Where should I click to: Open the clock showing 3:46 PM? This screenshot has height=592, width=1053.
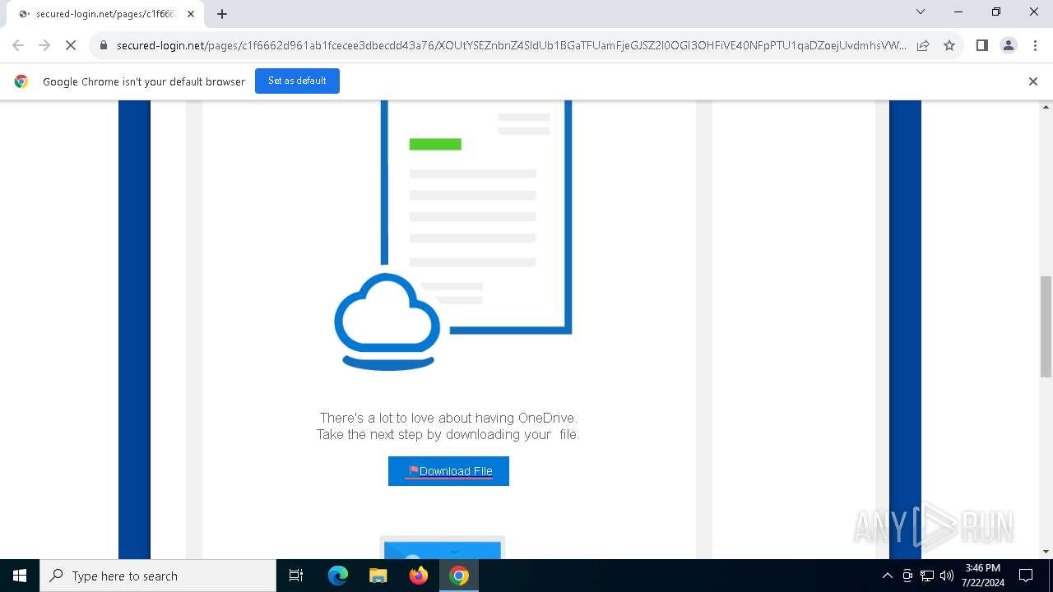click(983, 576)
